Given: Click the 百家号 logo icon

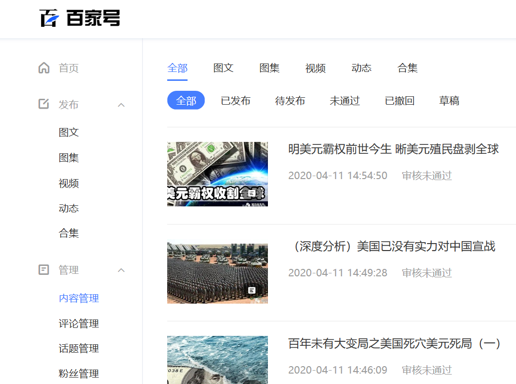Looking at the screenshot, I should (48, 18).
